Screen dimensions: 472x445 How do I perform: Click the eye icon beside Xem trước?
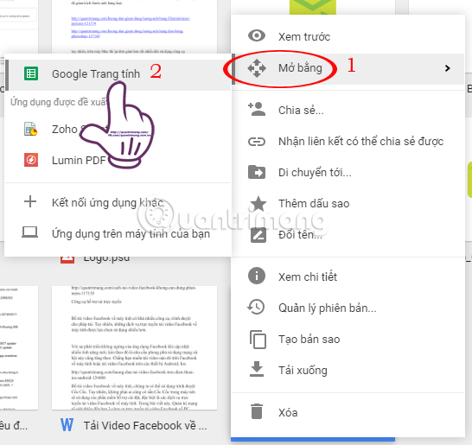pyautogui.click(x=257, y=36)
